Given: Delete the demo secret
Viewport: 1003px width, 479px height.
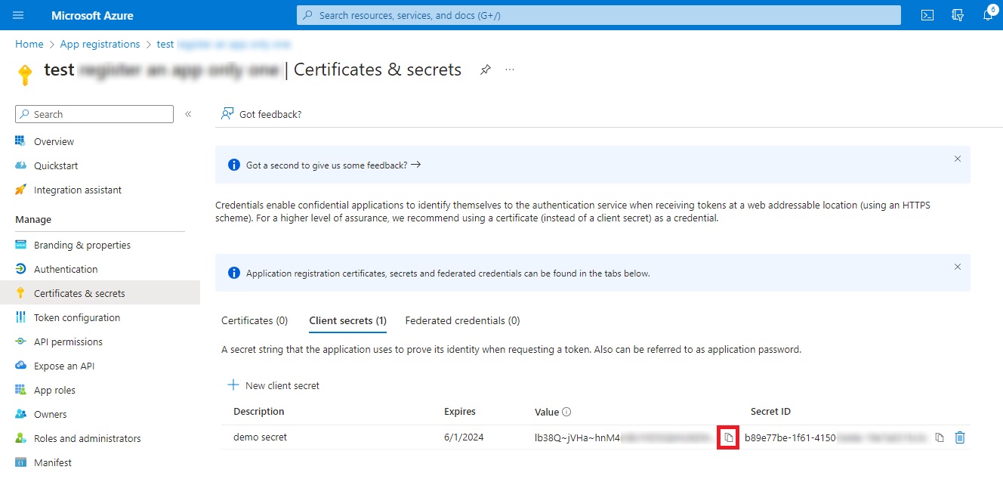Looking at the screenshot, I should tap(960, 437).
